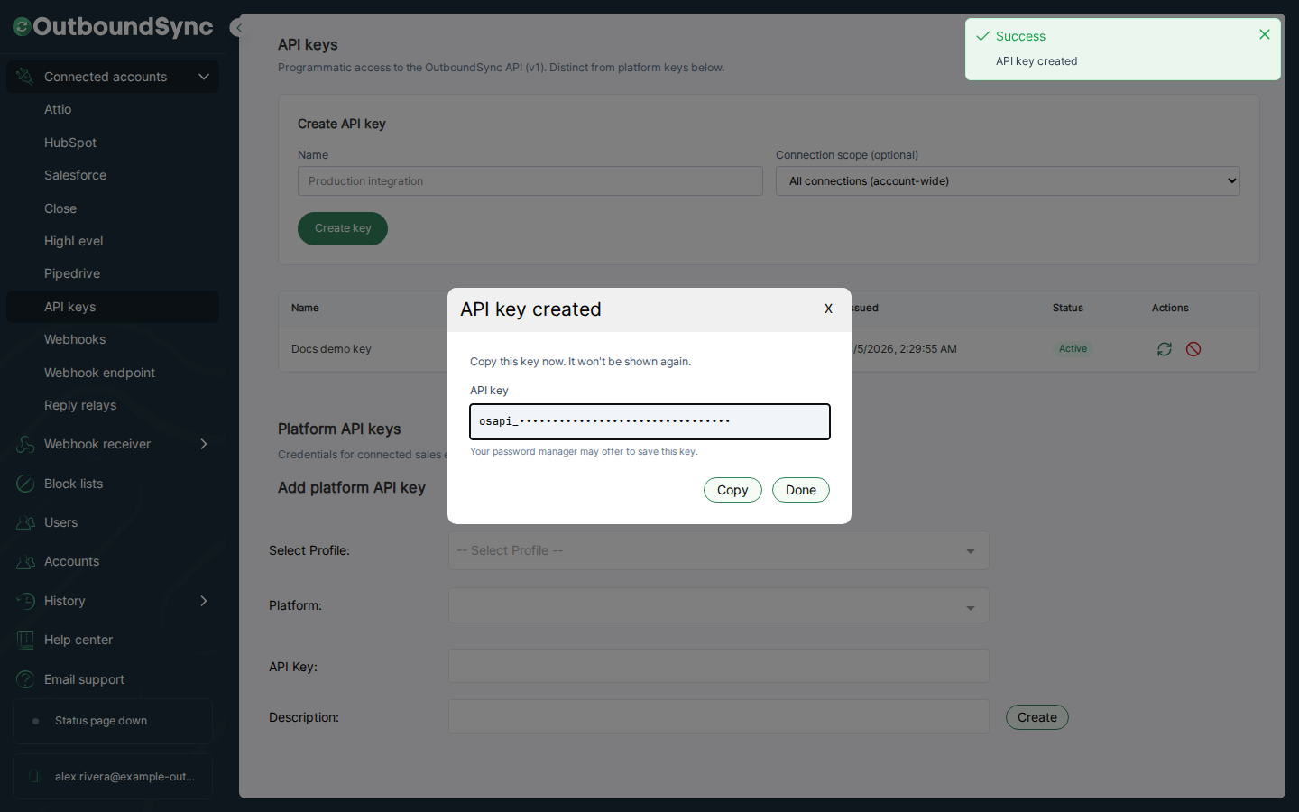Click the Active status badge
The width and height of the screenshot is (1299, 812).
(x=1073, y=349)
